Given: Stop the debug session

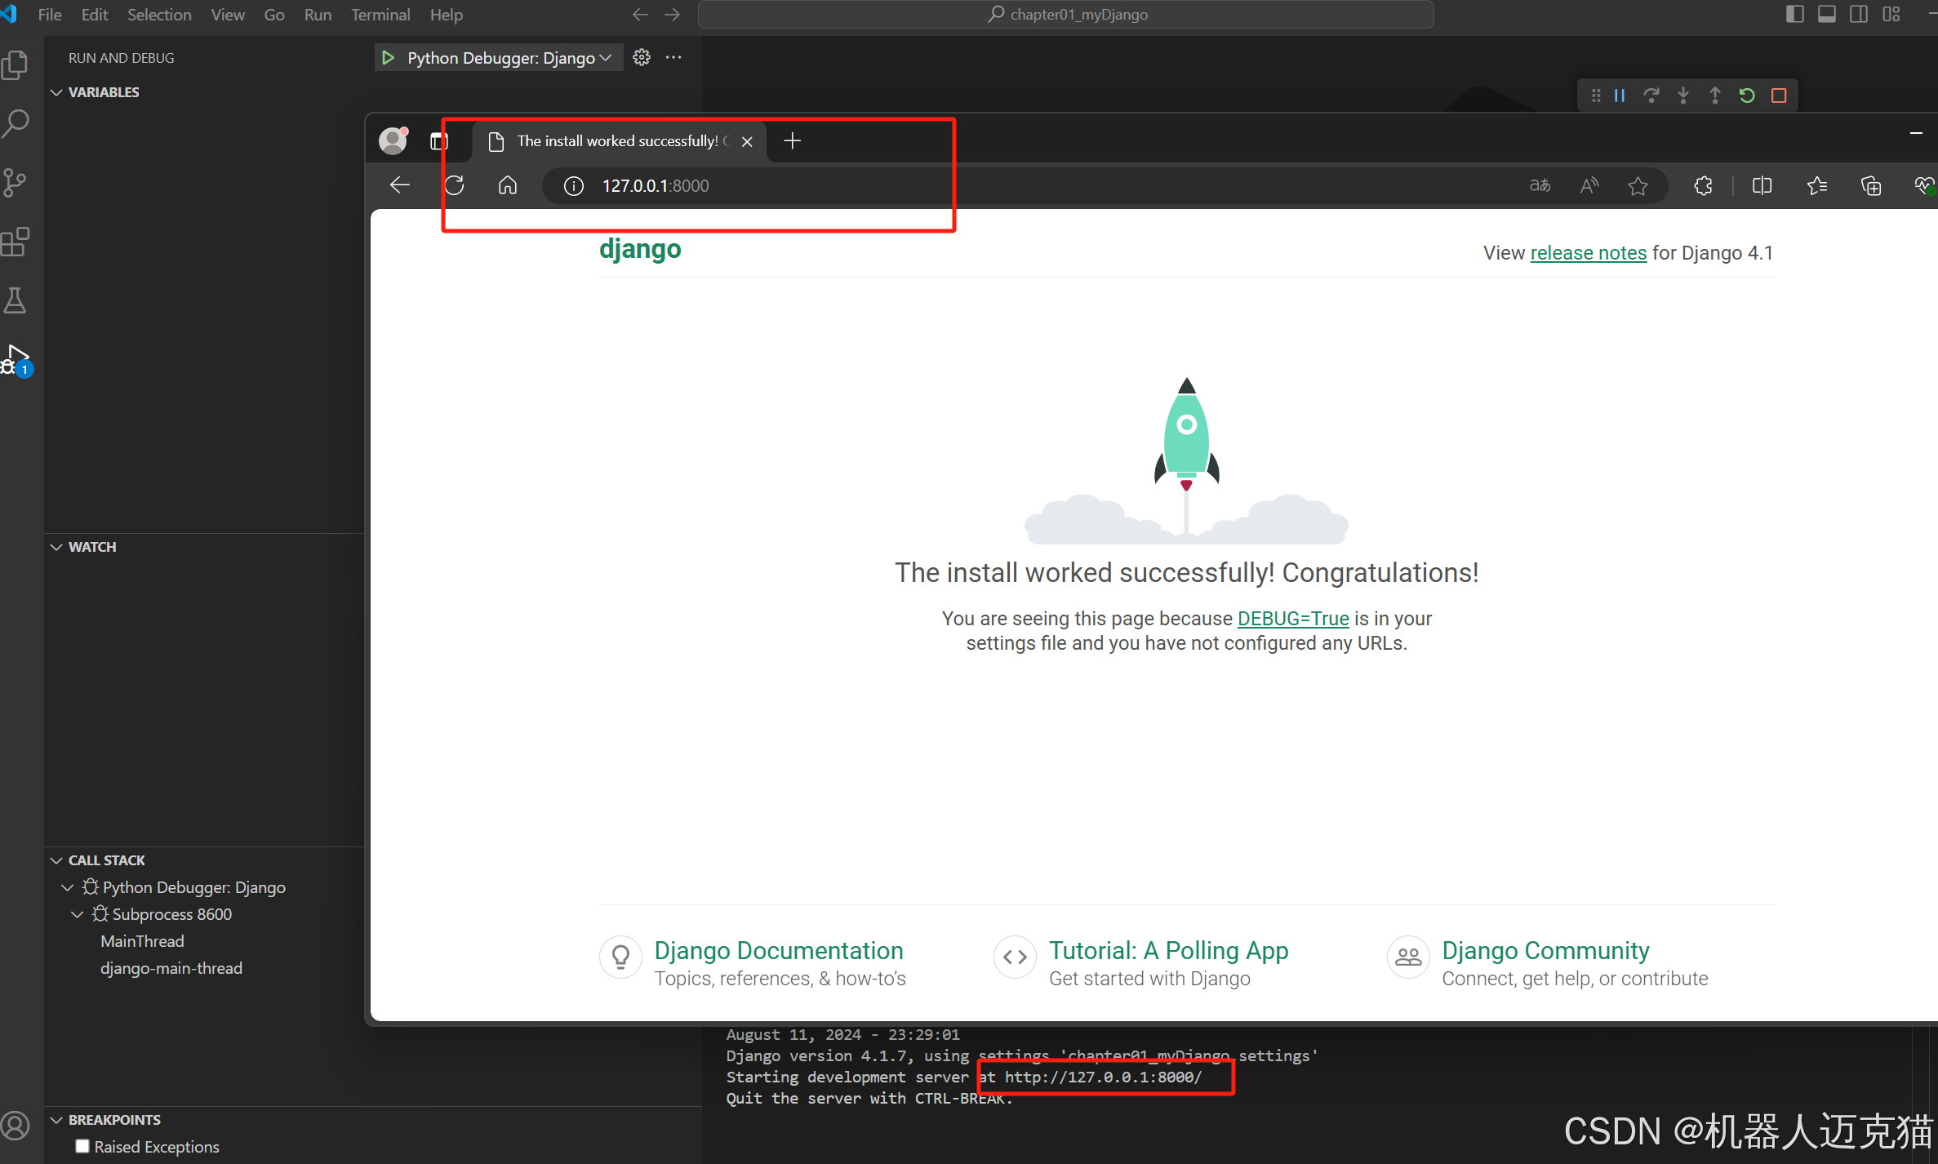Looking at the screenshot, I should [x=1779, y=96].
